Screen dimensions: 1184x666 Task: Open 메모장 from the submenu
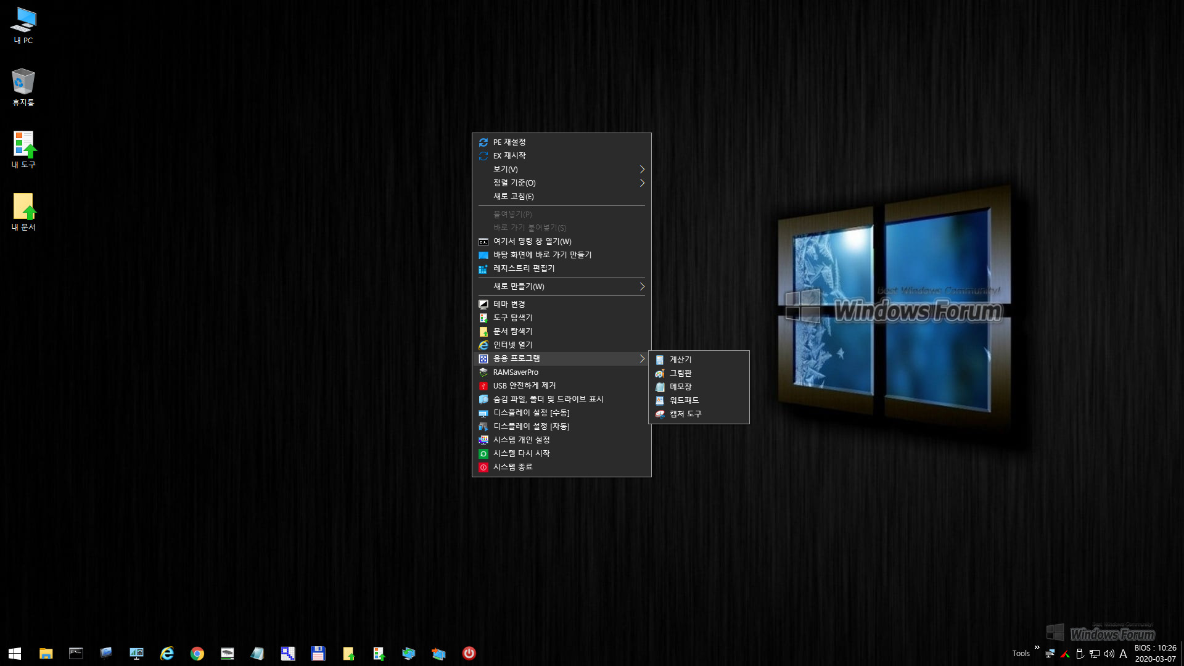tap(699, 387)
